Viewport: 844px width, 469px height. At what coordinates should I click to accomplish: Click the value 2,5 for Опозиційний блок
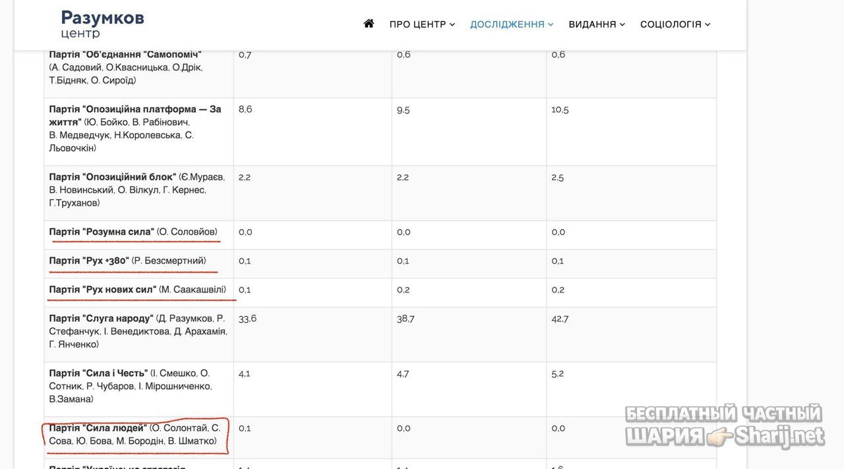(x=558, y=177)
